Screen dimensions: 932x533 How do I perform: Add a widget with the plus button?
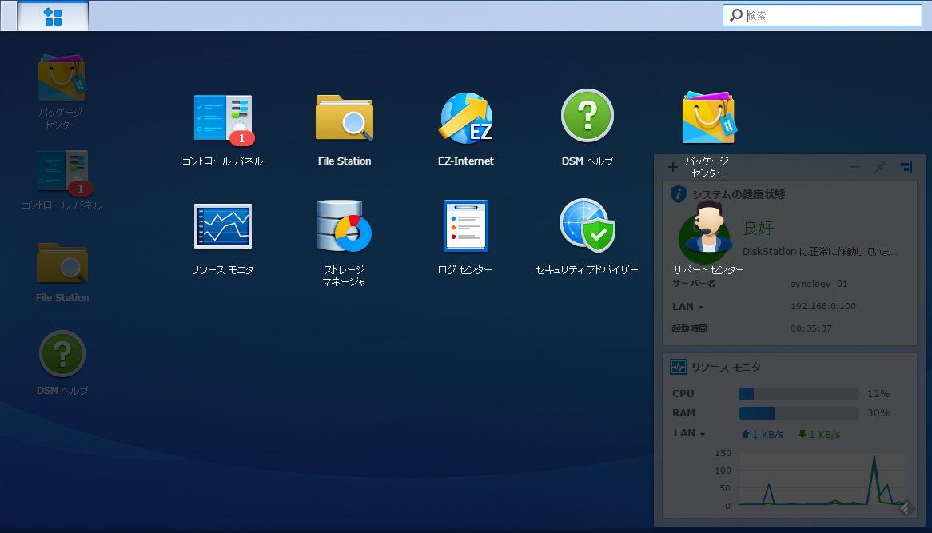point(672,167)
